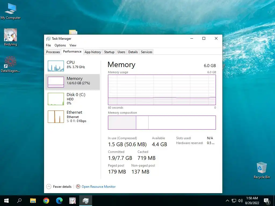Open My Computer desktop icon
Screen dimensions: 275x206
10,11
